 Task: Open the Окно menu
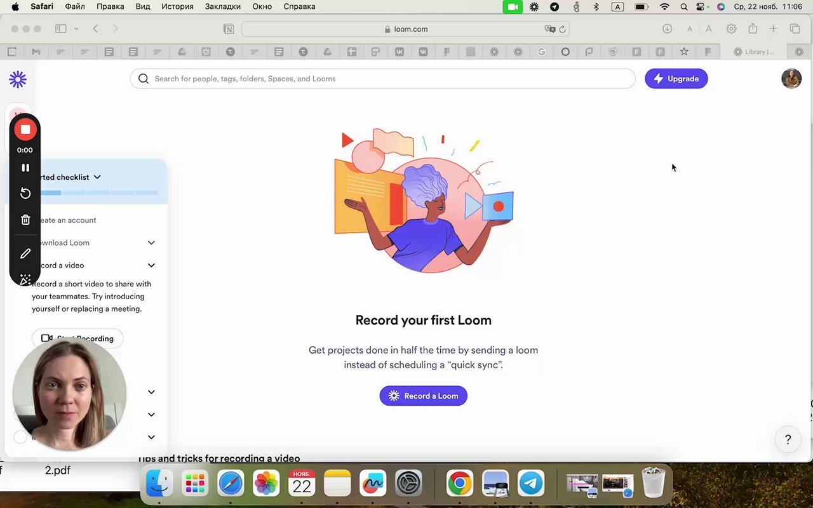(262, 6)
